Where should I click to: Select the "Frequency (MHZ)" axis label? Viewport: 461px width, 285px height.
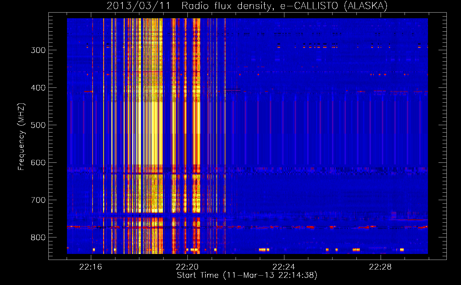pyautogui.click(x=21, y=137)
